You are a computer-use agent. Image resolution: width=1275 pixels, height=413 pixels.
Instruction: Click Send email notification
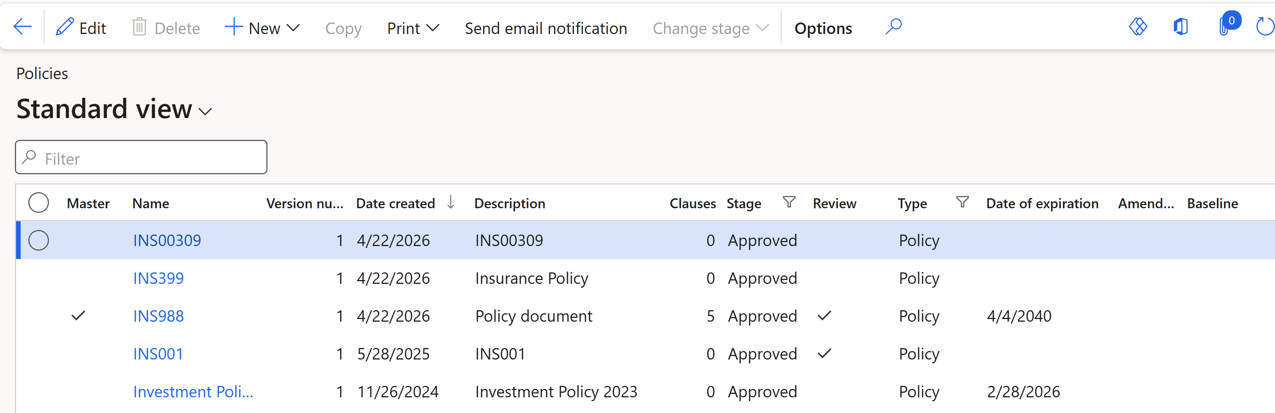(x=545, y=28)
